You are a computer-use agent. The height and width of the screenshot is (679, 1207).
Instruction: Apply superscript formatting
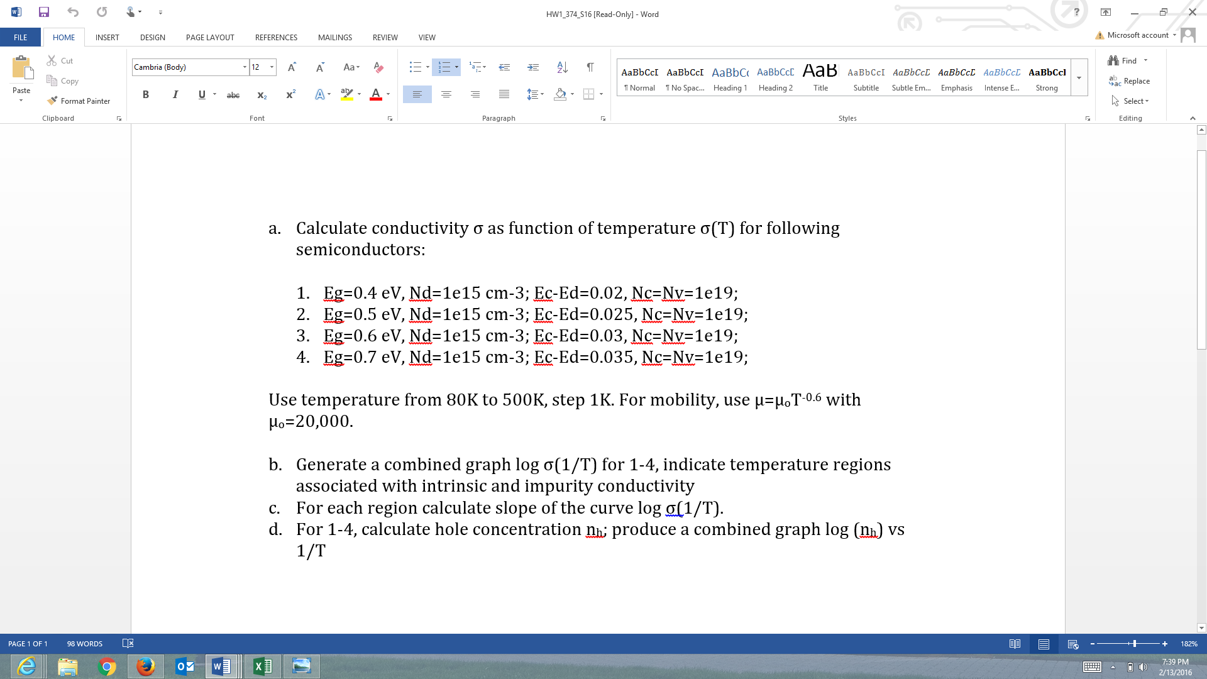289,94
